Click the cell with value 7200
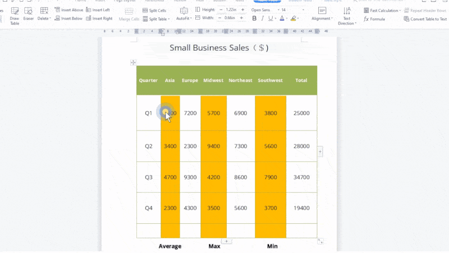This screenshot has height=253, width=449. coord(190,113)
